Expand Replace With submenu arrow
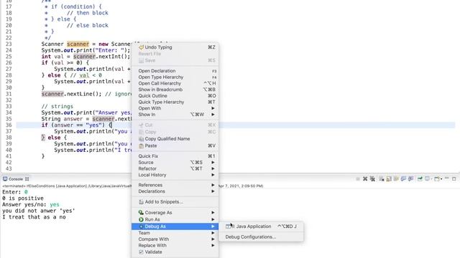This screenshot has height=258, width=460. (x=213, y=245)
